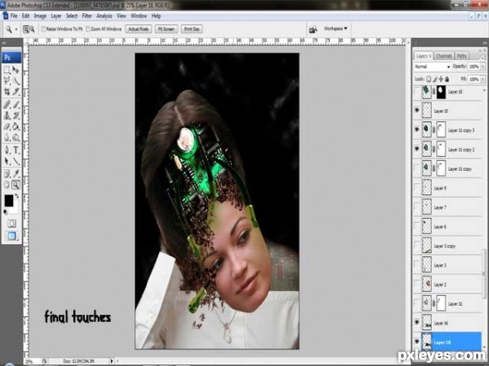The height and width of the screenshot is (366, 489).
Task: Select the Brush tool
Action: point(16,104)
